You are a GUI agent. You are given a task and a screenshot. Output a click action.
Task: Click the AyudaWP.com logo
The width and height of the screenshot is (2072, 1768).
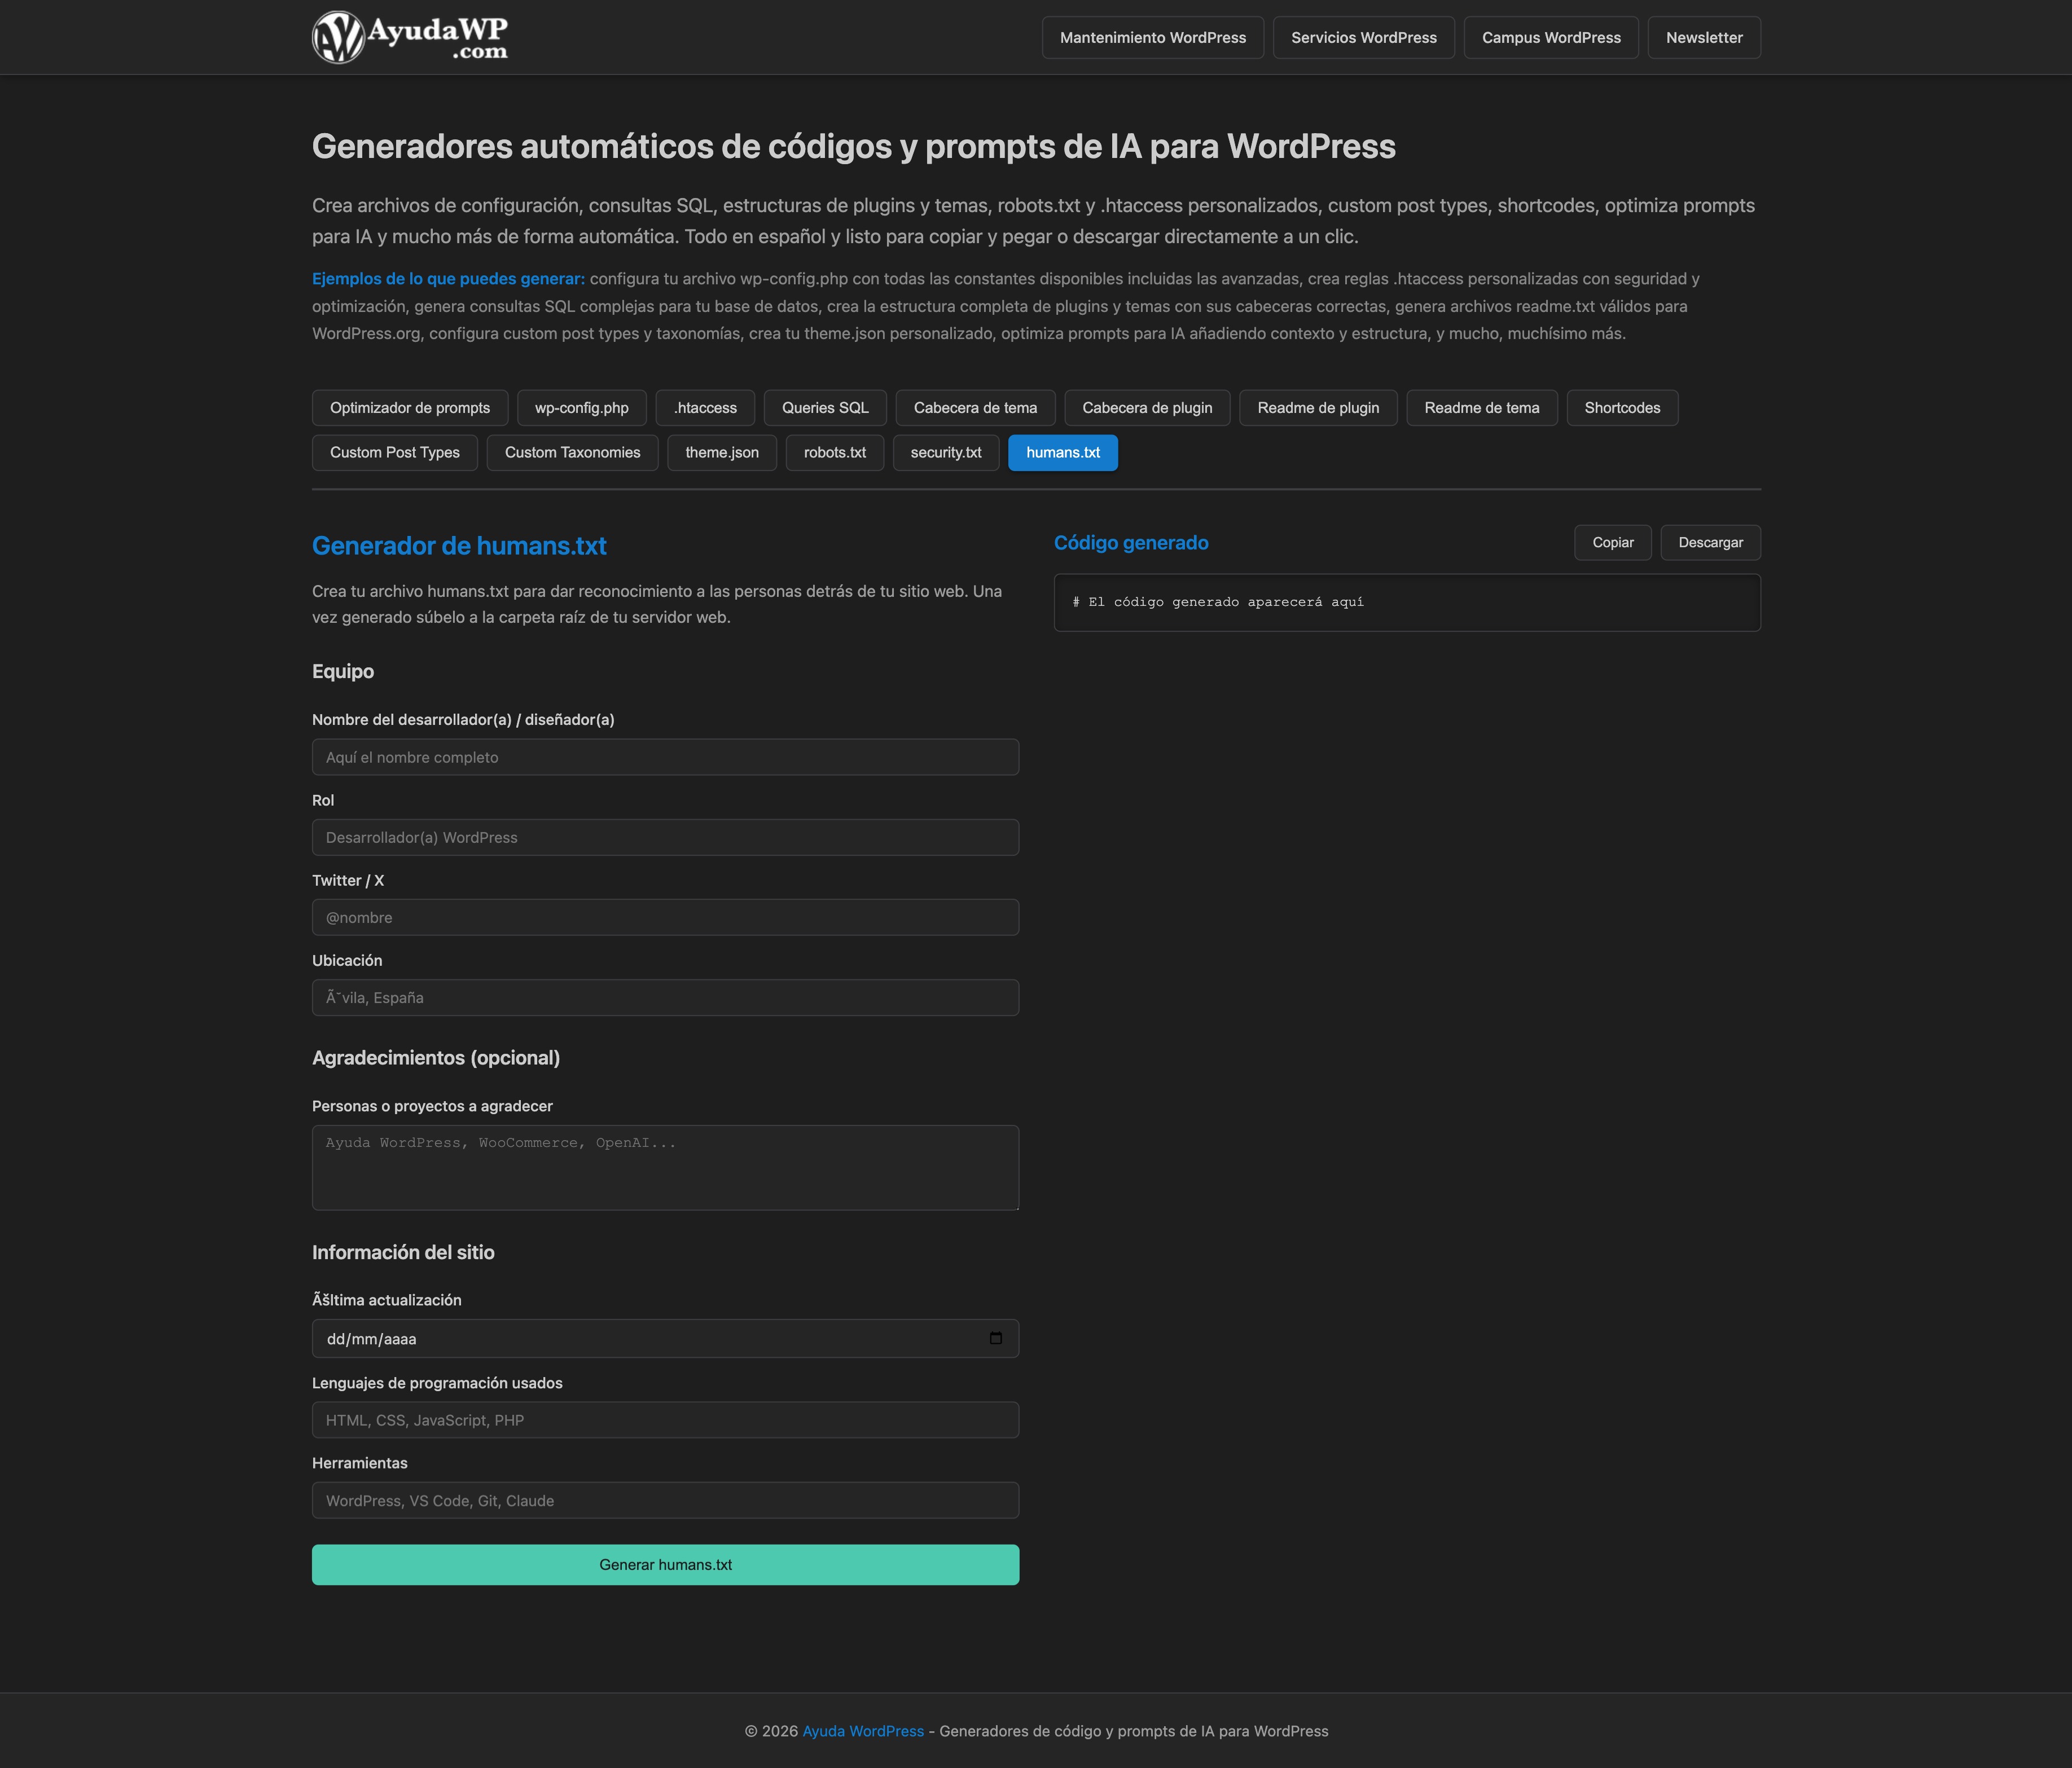pyautogui.click(x=410, y=37)
